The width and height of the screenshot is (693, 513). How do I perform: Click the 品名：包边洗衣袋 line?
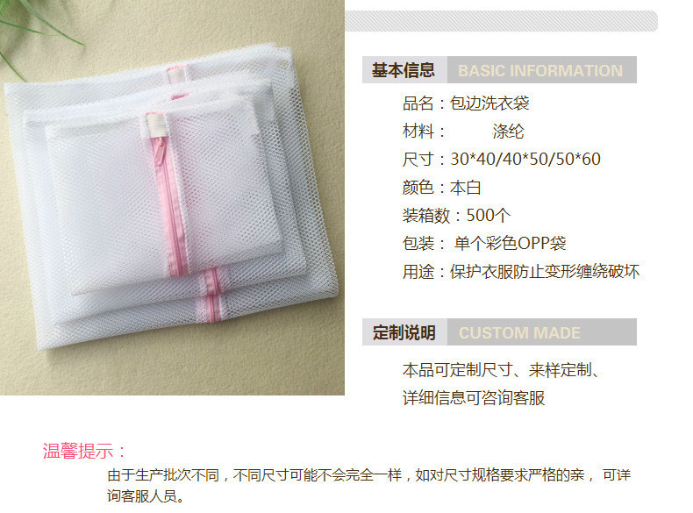466,103
